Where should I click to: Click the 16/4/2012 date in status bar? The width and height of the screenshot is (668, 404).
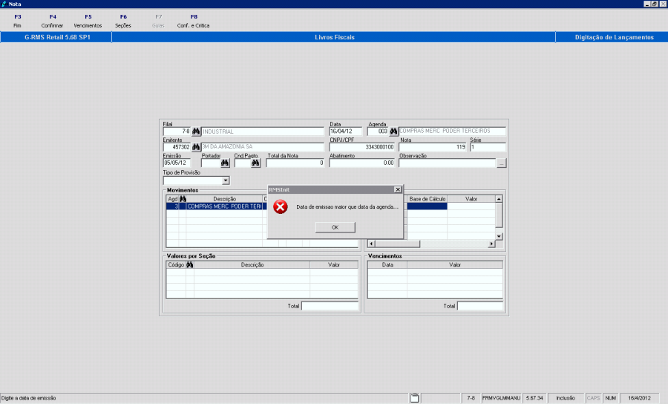(640, 398)
